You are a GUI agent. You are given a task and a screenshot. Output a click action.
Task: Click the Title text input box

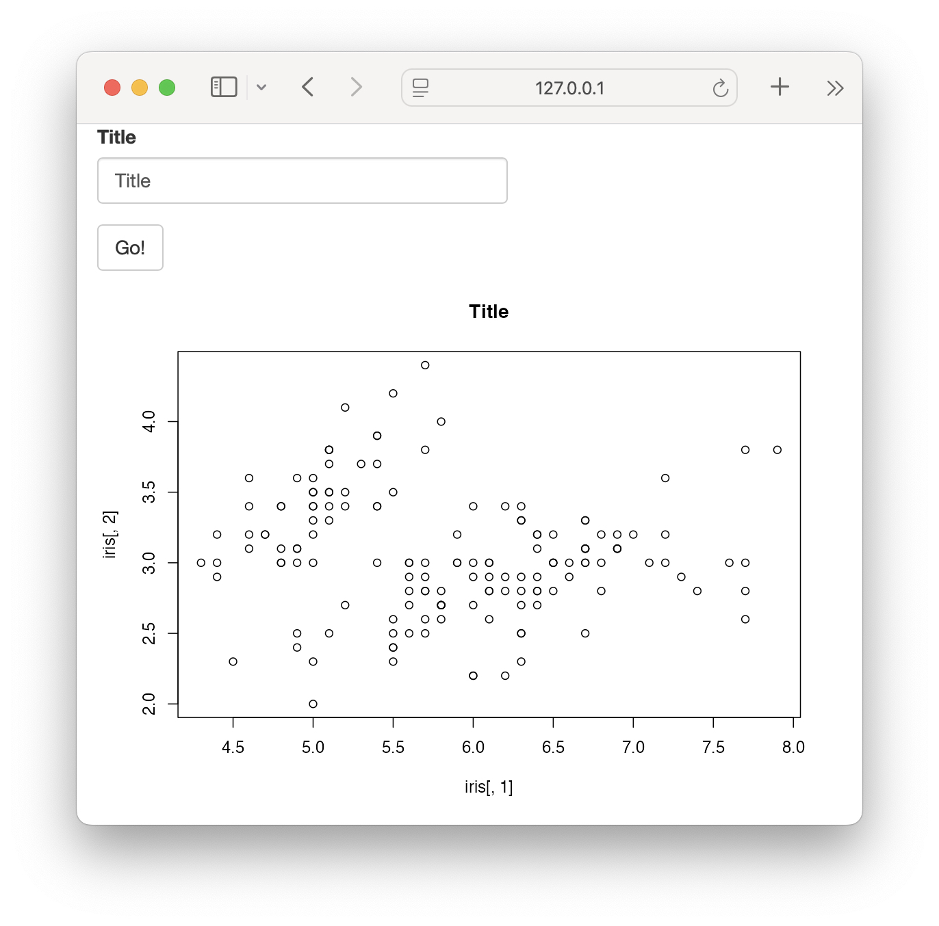coord(303,181)
